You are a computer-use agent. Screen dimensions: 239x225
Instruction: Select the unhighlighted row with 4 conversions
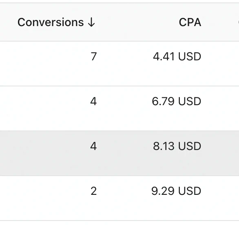[x=119, y=108]
